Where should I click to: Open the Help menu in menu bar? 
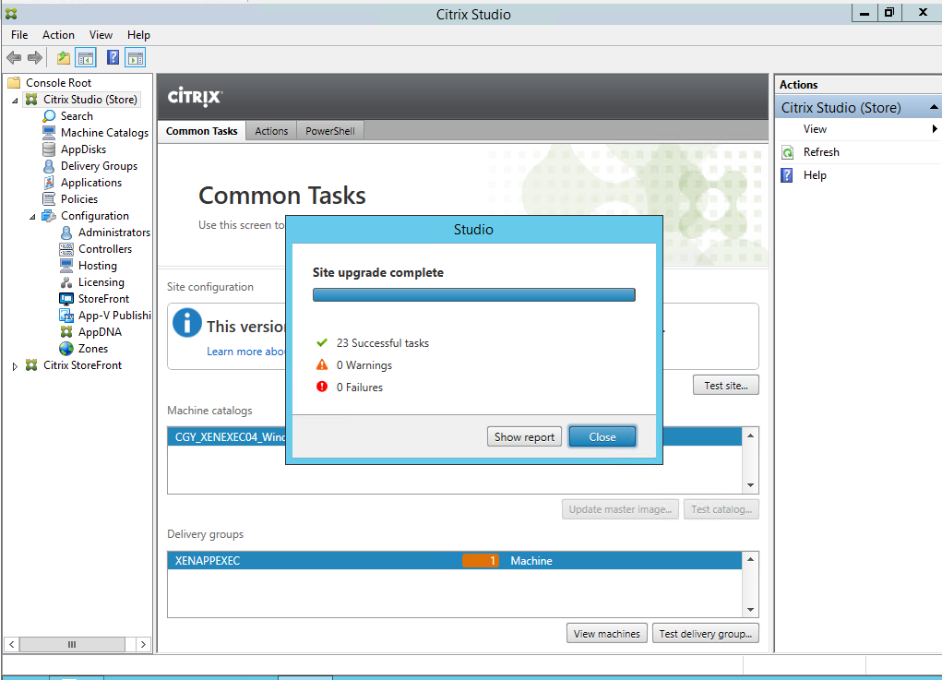[138, 35]
